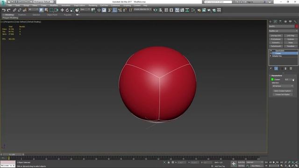The height and width of the screenshot is (168, 299).
Task: Open the selection filter dropdown
Action: coord(33,9)
